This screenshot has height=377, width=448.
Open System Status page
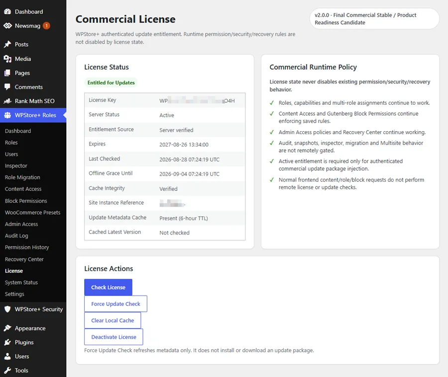coord(21,283)
